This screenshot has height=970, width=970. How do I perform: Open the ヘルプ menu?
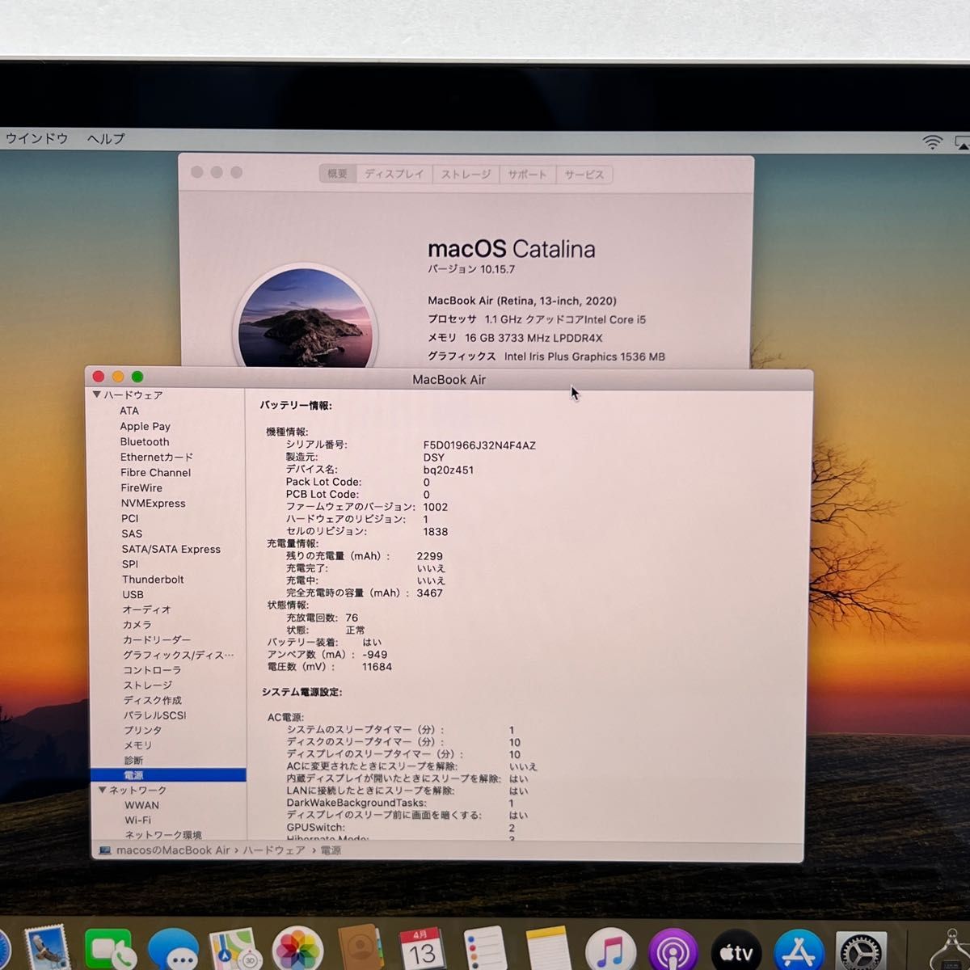tap(106, 138)
